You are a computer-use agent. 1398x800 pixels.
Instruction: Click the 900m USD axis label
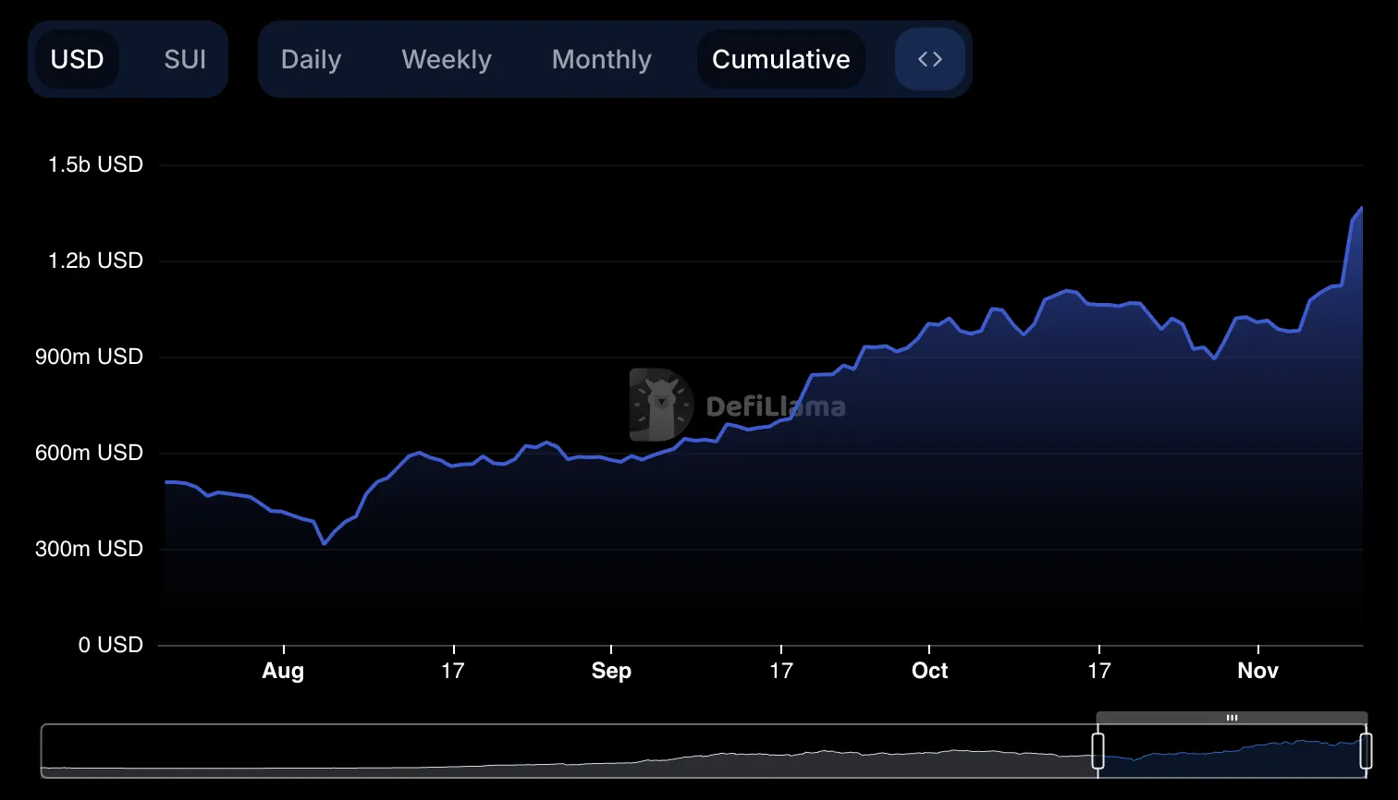click(89, 357)
